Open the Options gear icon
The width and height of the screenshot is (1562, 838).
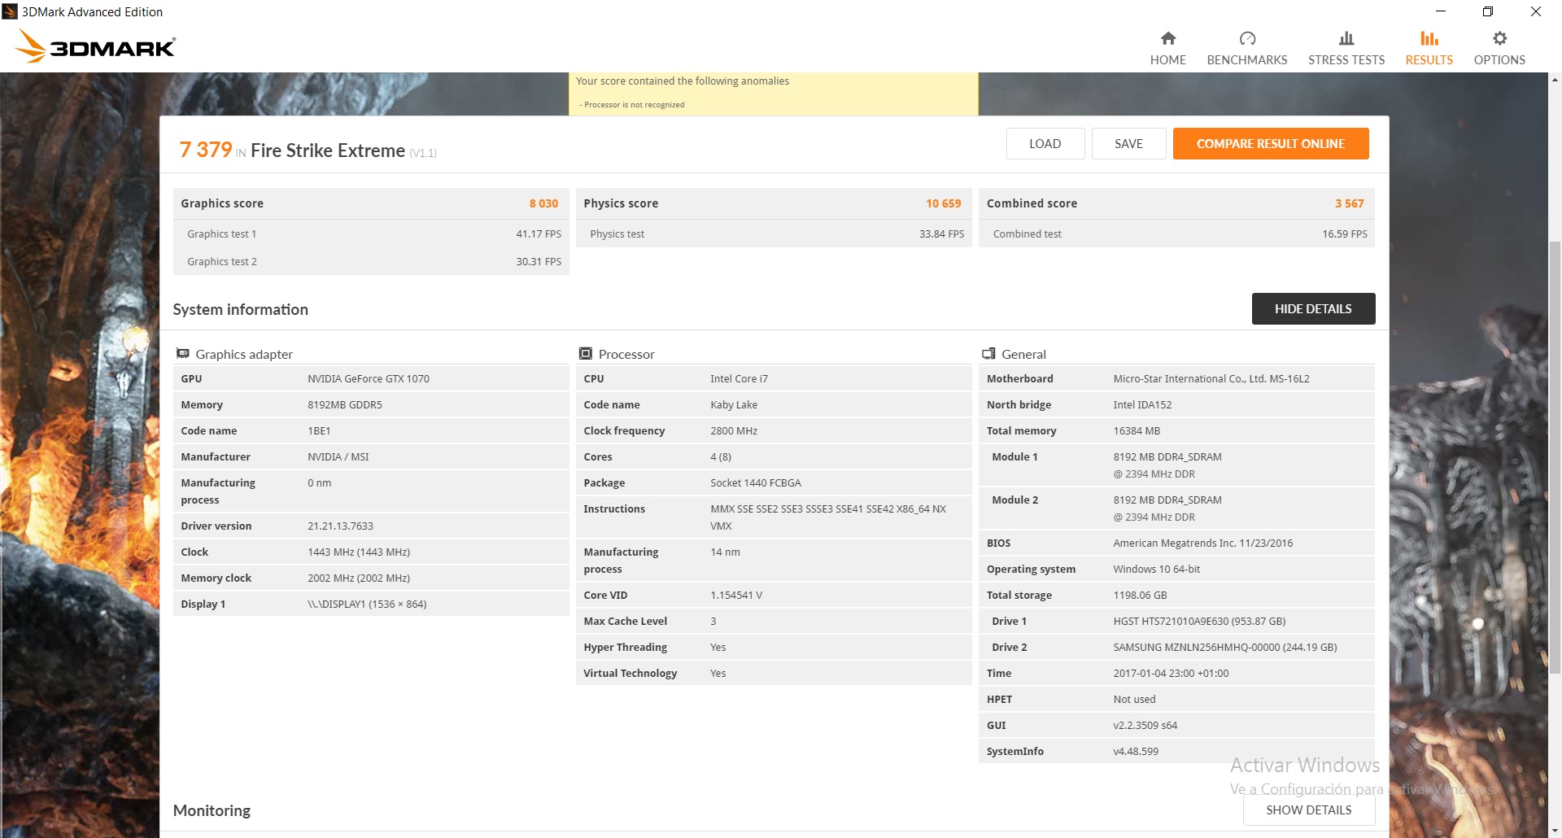tap(1499, 38)
